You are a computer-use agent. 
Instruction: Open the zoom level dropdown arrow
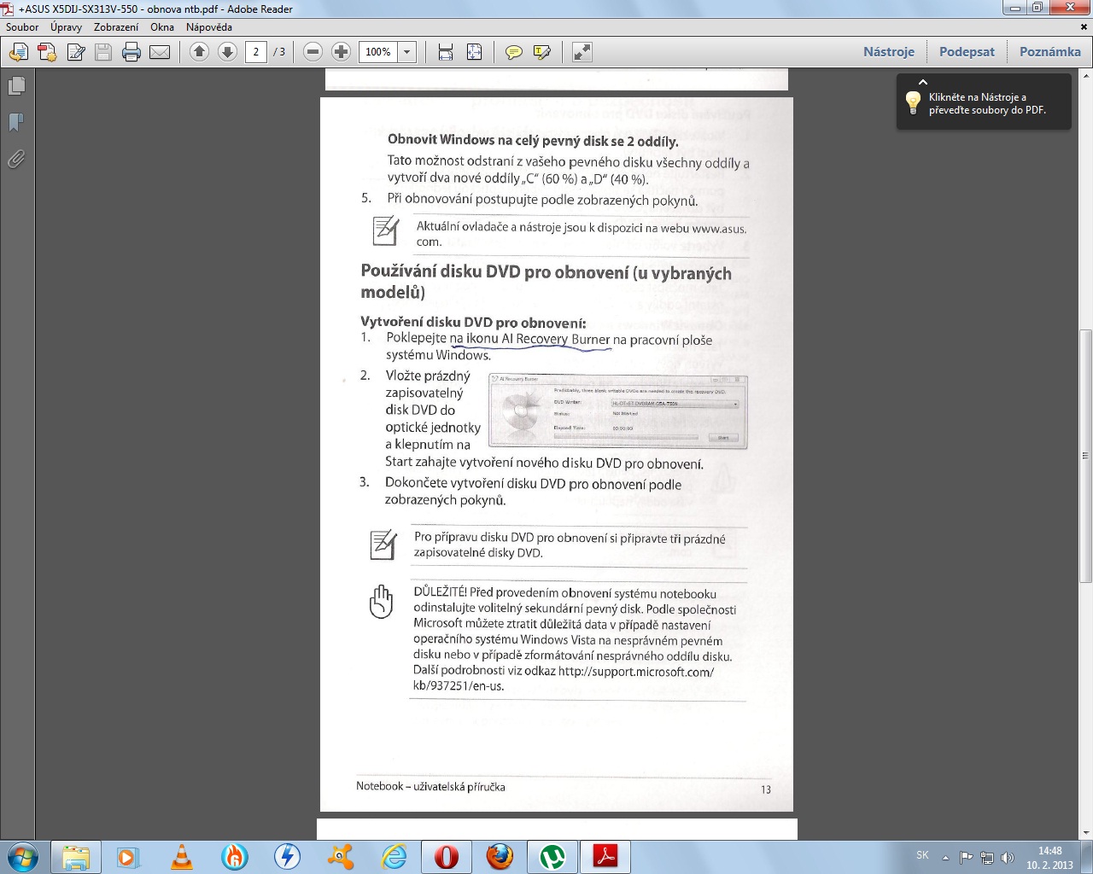407,52
